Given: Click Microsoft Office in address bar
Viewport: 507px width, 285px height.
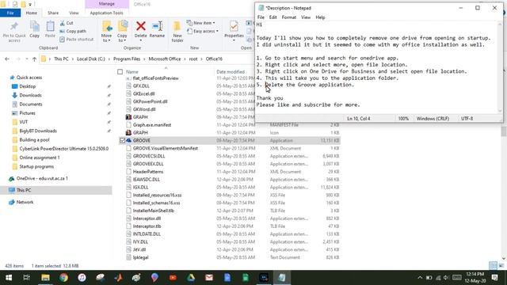Looking at the screenshot, I should point(165,59).
